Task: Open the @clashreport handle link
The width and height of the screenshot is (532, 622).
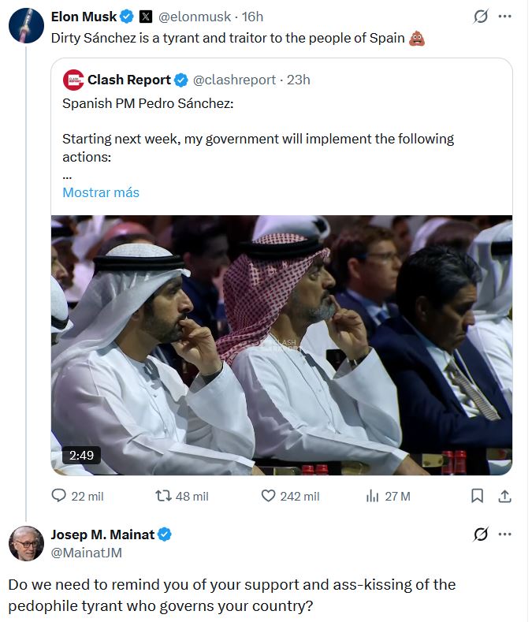Action: (x=234, y=80)
